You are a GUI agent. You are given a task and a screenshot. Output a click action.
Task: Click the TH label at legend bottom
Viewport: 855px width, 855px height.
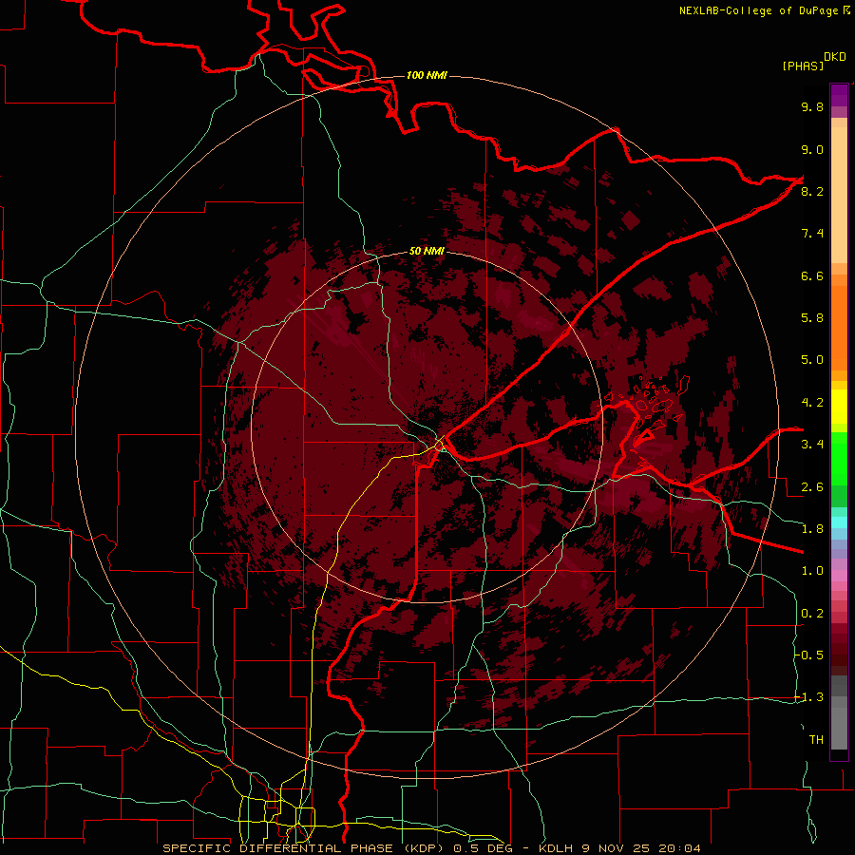tap(816, 740)
